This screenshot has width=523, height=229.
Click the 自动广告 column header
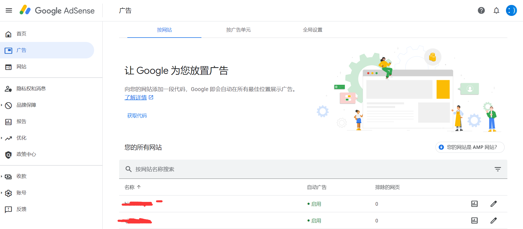[317, 187]
